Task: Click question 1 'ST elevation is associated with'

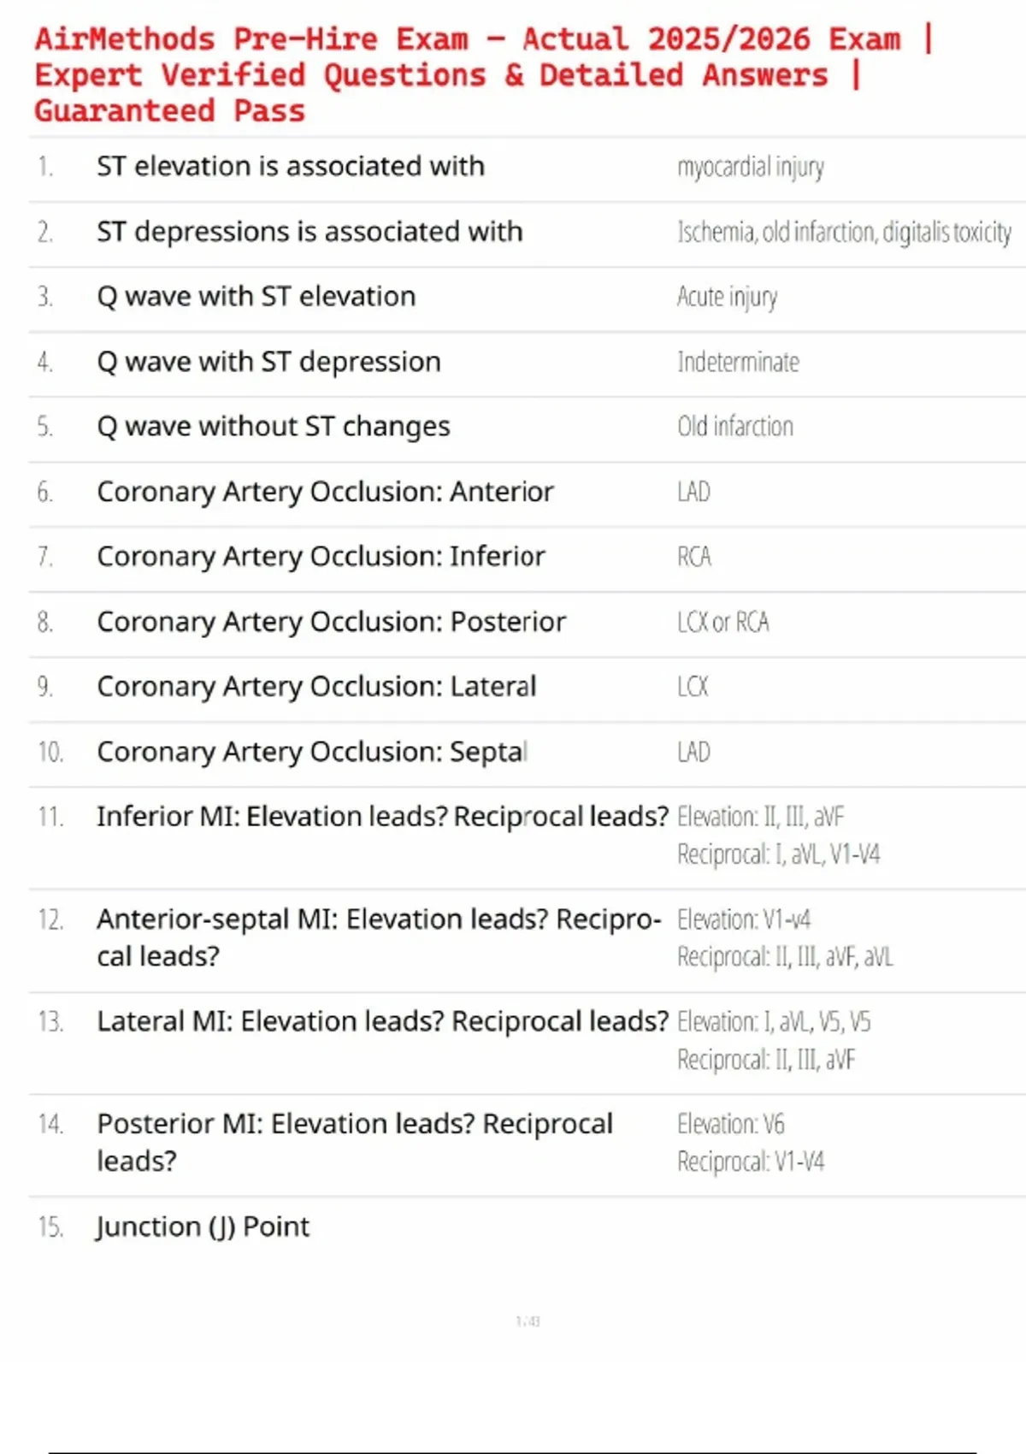Action: click(x=291, y=166)
